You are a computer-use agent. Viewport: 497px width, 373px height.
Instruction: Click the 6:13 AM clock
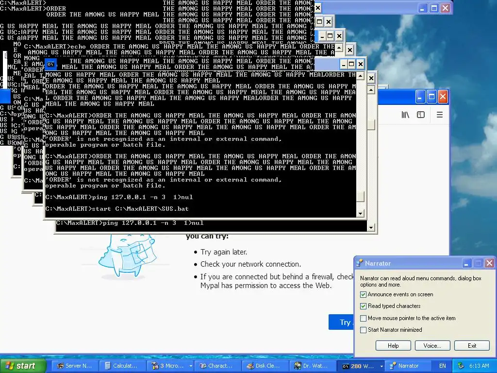coord(479,366)
